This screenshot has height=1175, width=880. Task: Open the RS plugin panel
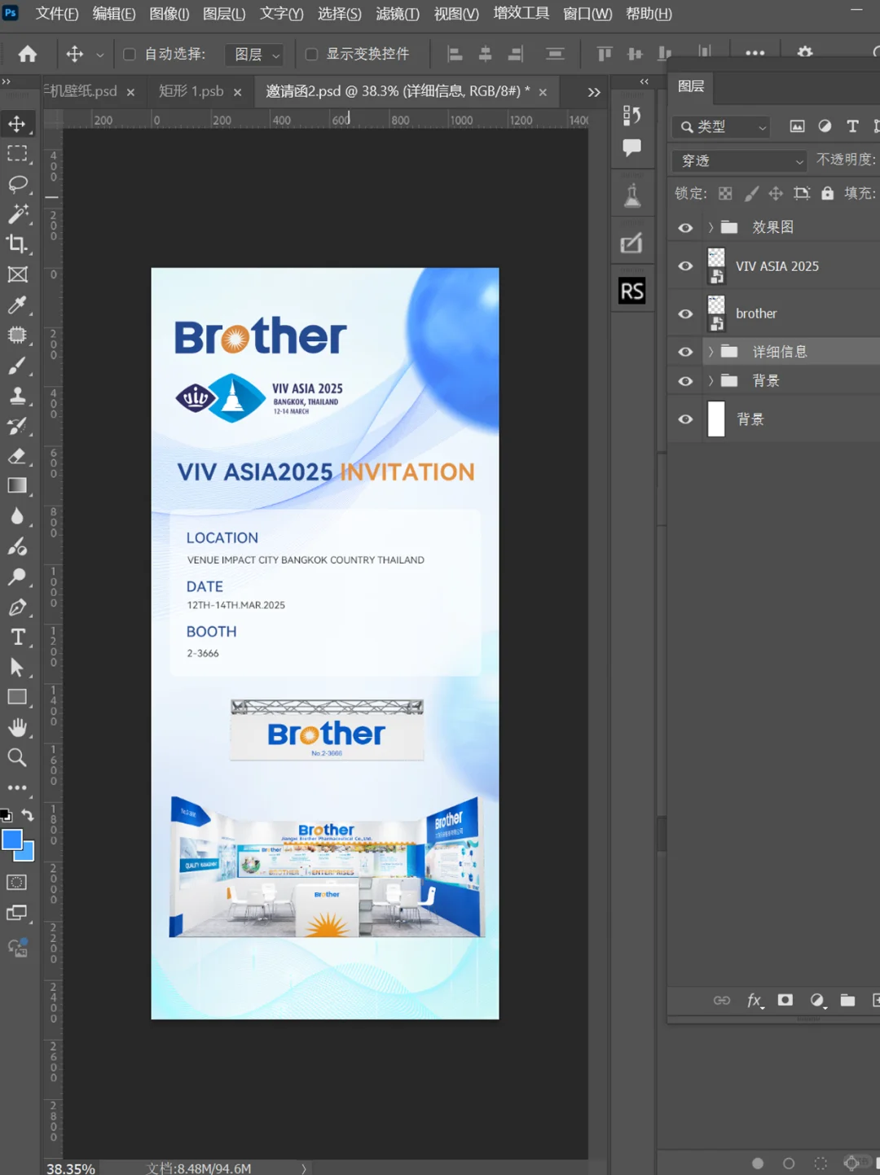tap(631, 291)
